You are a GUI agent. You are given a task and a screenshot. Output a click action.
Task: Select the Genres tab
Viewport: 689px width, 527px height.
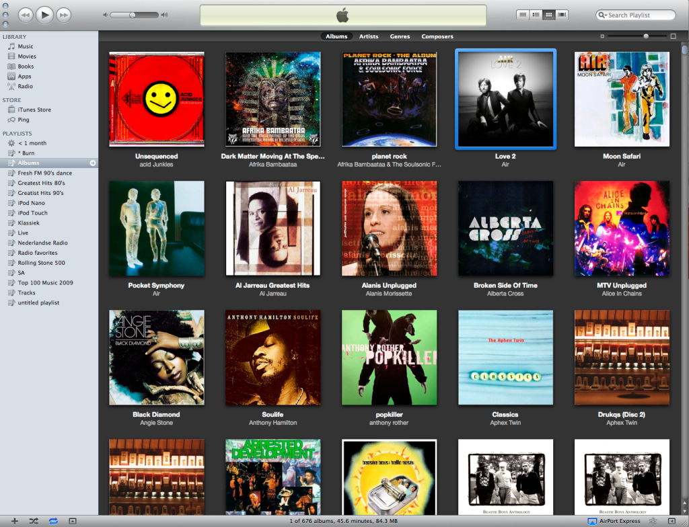400,36
